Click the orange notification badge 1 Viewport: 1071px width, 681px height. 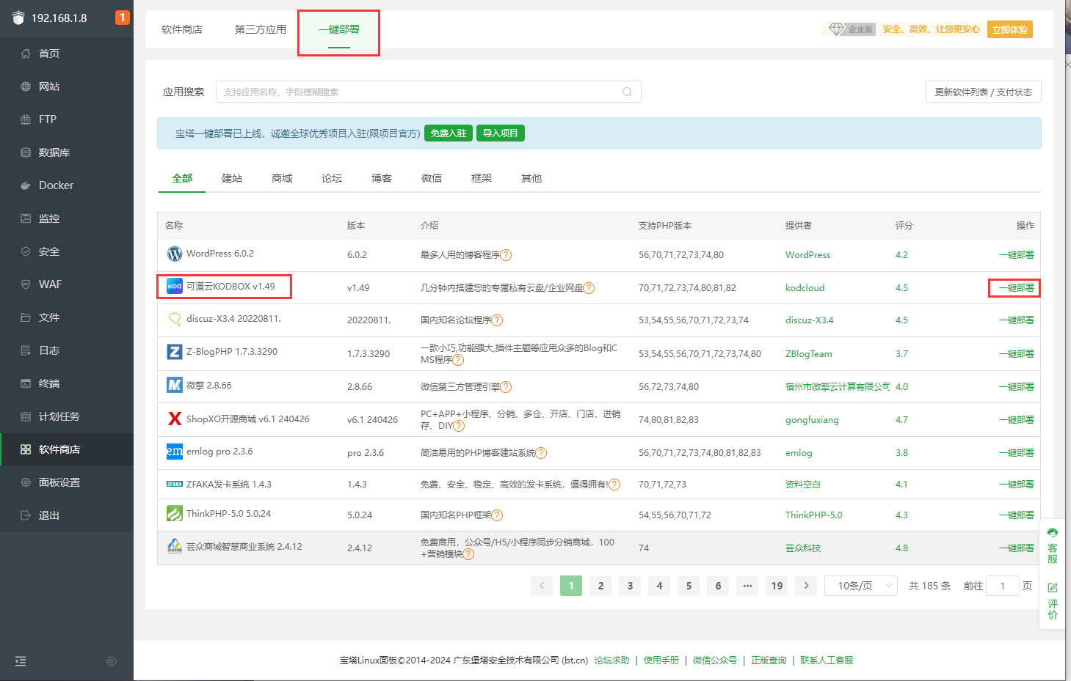click(x=123, y=17)
